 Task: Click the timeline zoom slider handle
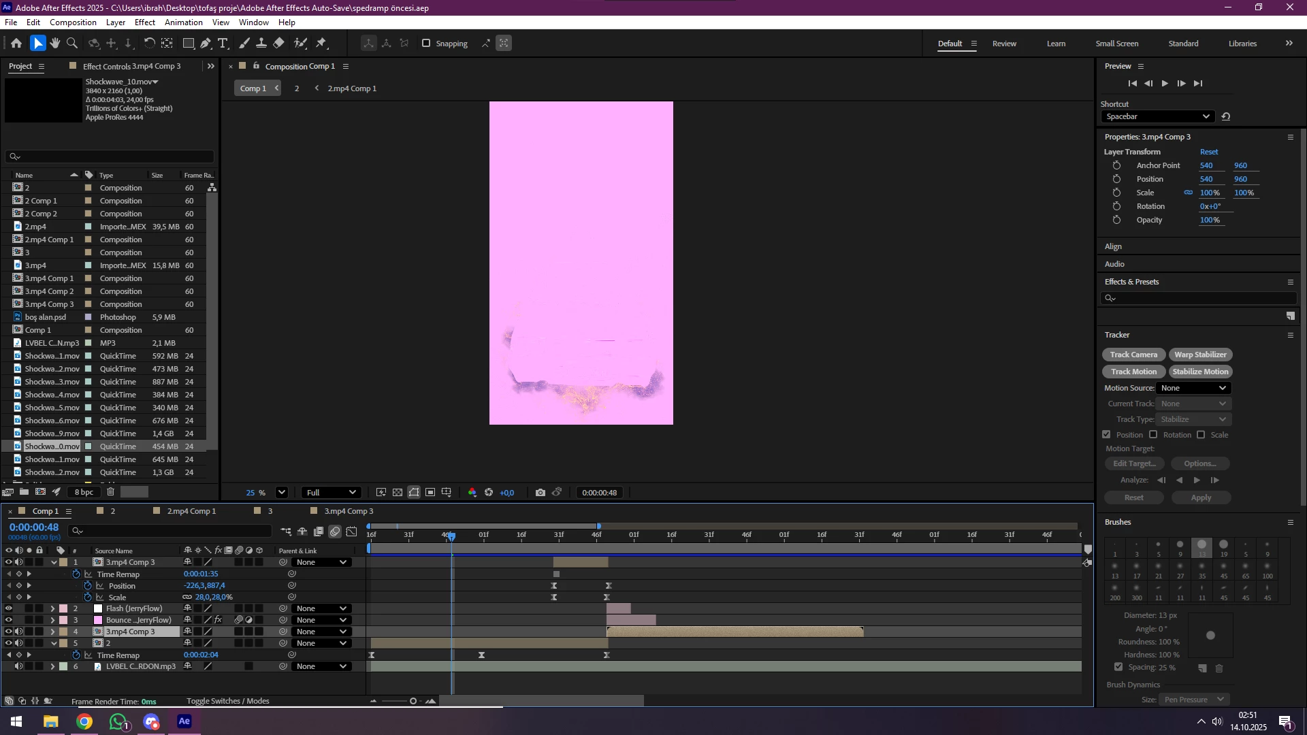tap(413, 701)
